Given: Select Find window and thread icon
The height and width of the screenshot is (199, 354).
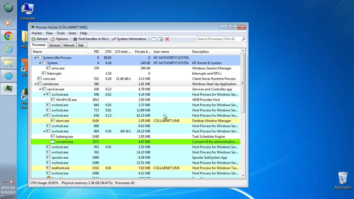Looking at the screenshot, I should [160, 39].
